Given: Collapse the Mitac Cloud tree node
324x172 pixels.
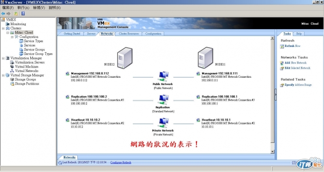Looking at the screenshot, I should 8,33.
